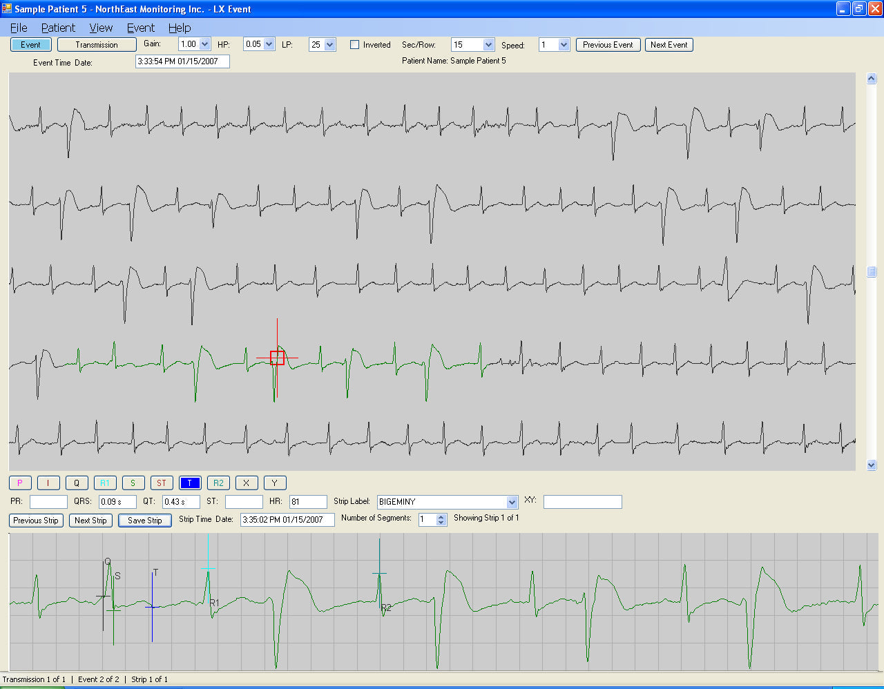Choose the S marker button
This screenshot has height=689, width=884.
pos(133,483)
